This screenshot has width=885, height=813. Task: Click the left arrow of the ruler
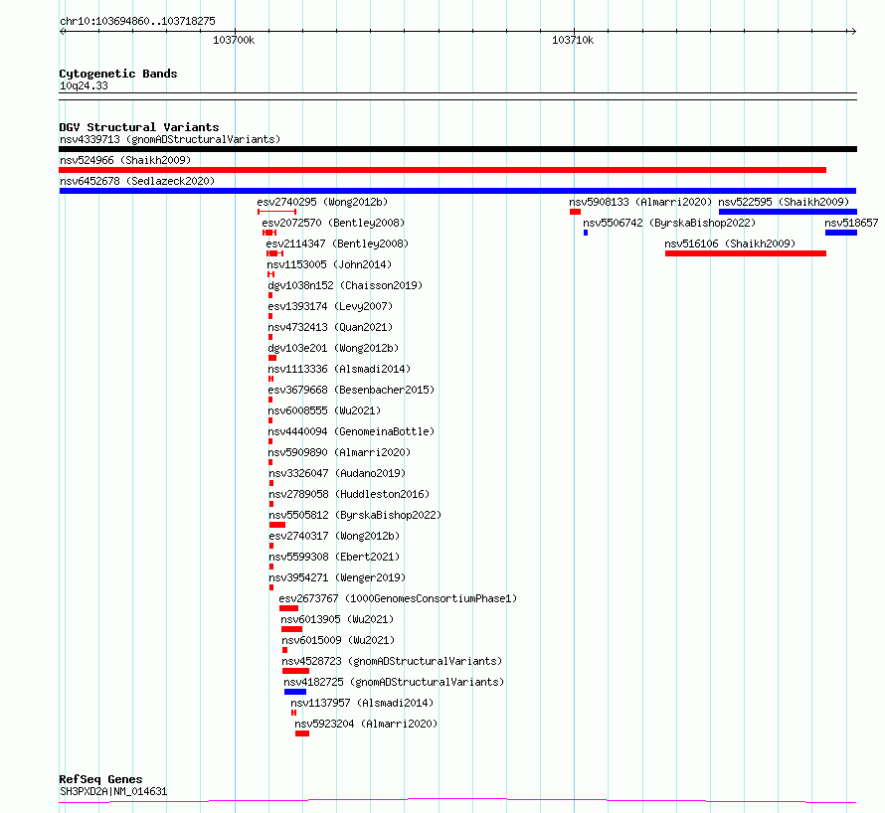click(63, 32)
